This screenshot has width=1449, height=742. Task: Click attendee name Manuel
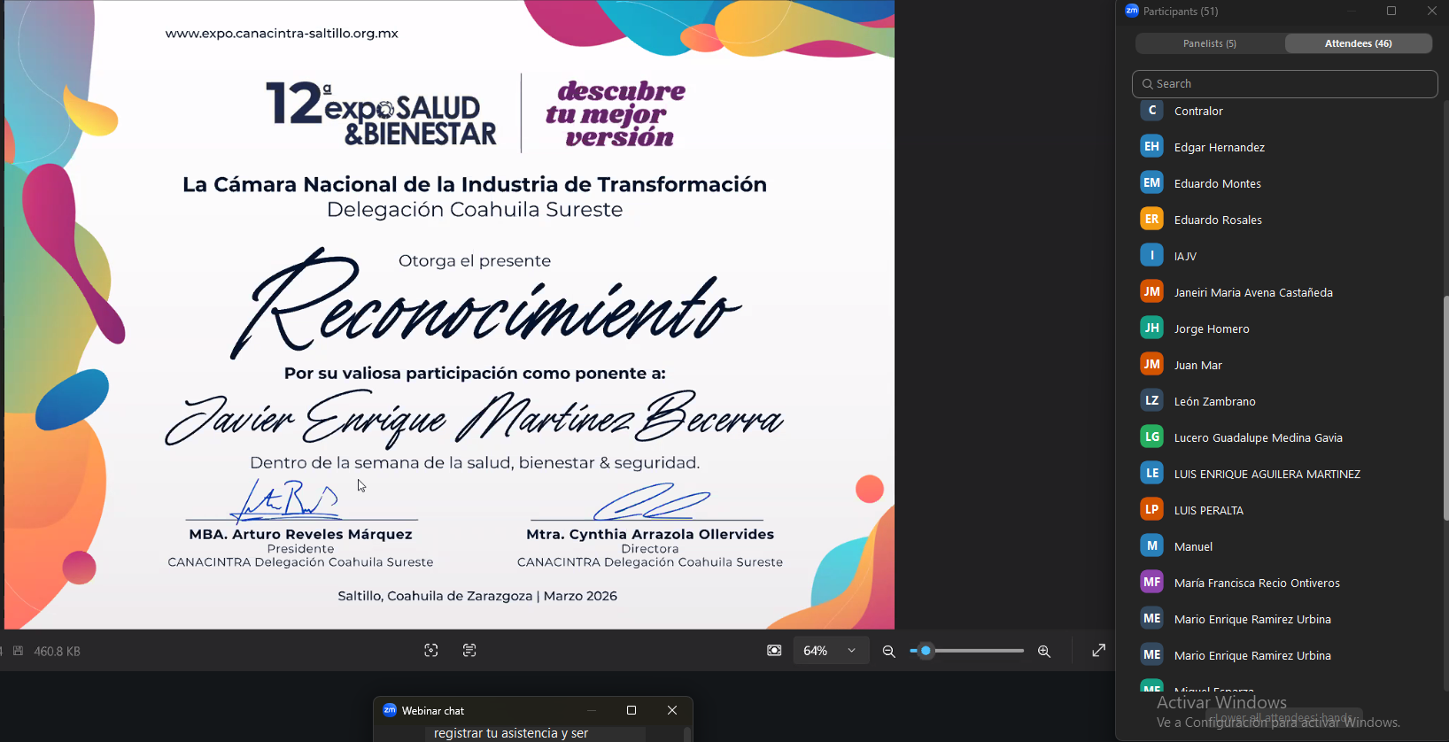1193,546
